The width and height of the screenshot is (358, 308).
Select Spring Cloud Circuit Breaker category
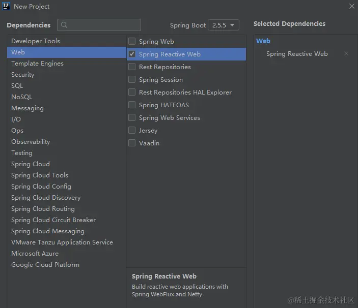pos(67,220)
